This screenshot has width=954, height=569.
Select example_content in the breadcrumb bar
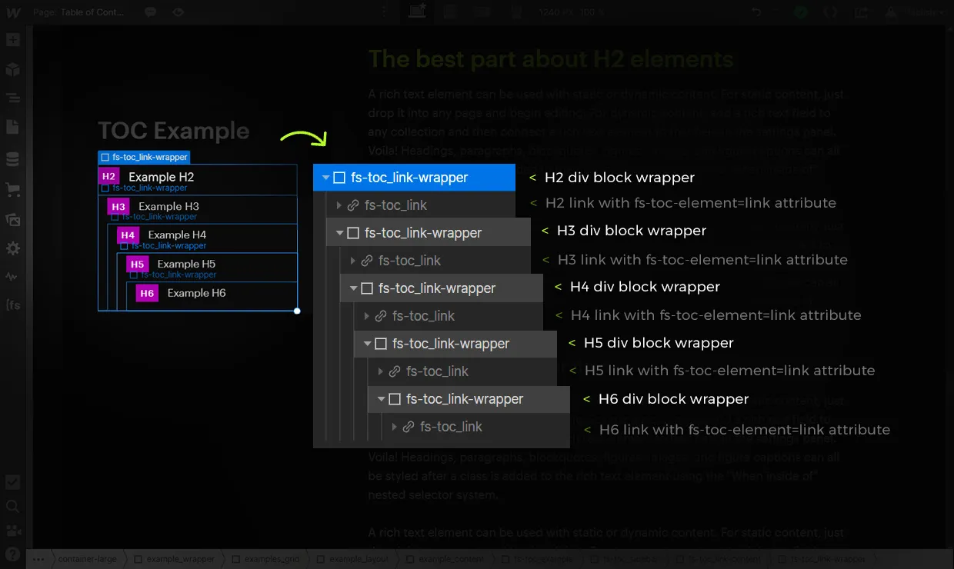coord(445,559)
